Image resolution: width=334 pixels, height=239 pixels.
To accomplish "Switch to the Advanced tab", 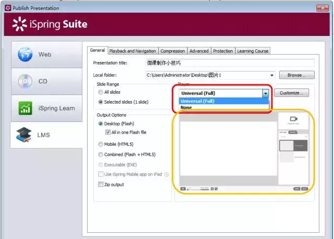I will [199, 51].
